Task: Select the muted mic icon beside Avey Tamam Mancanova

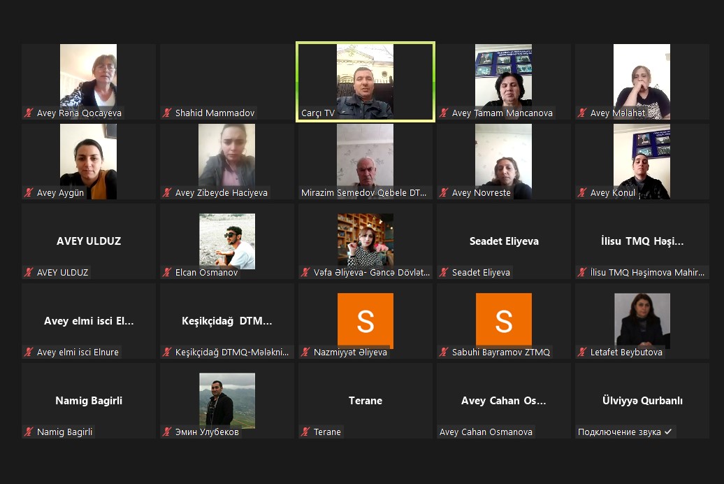Action: click(x=444, y=113)
